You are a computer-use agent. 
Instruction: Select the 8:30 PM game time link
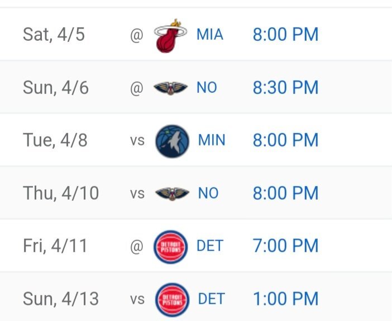click(x=285, y=88)
